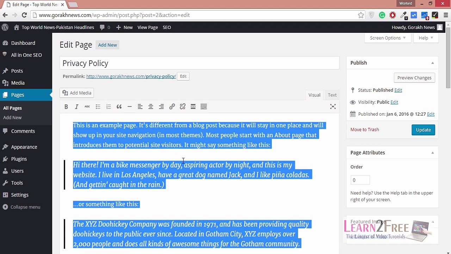Viewport: 451px width, 254px height.
Task: Toggle bold formatting in editor toolbar
Action: pos(66,107)
